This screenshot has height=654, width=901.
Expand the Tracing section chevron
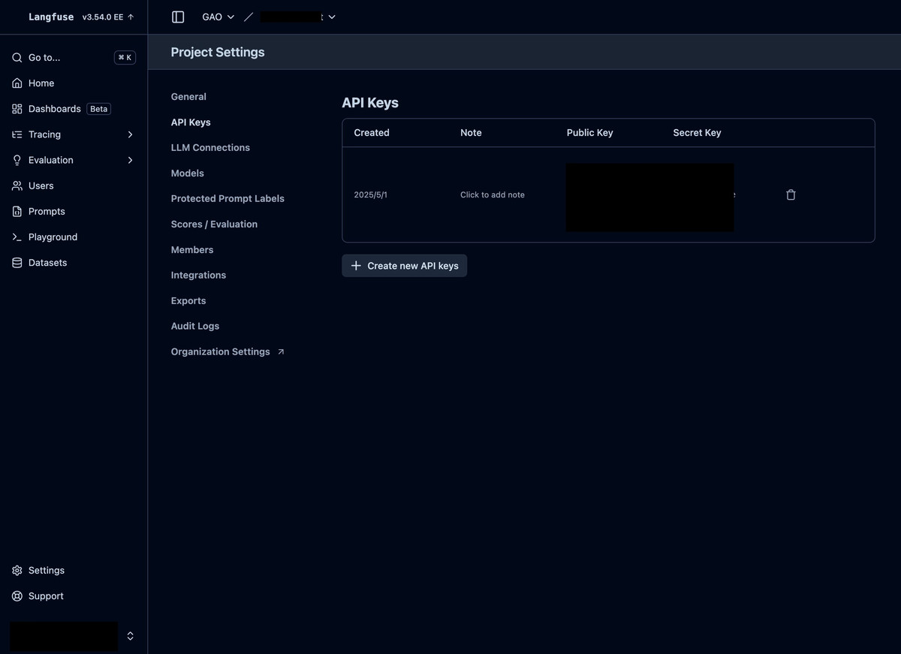click(x=130, y=134)
